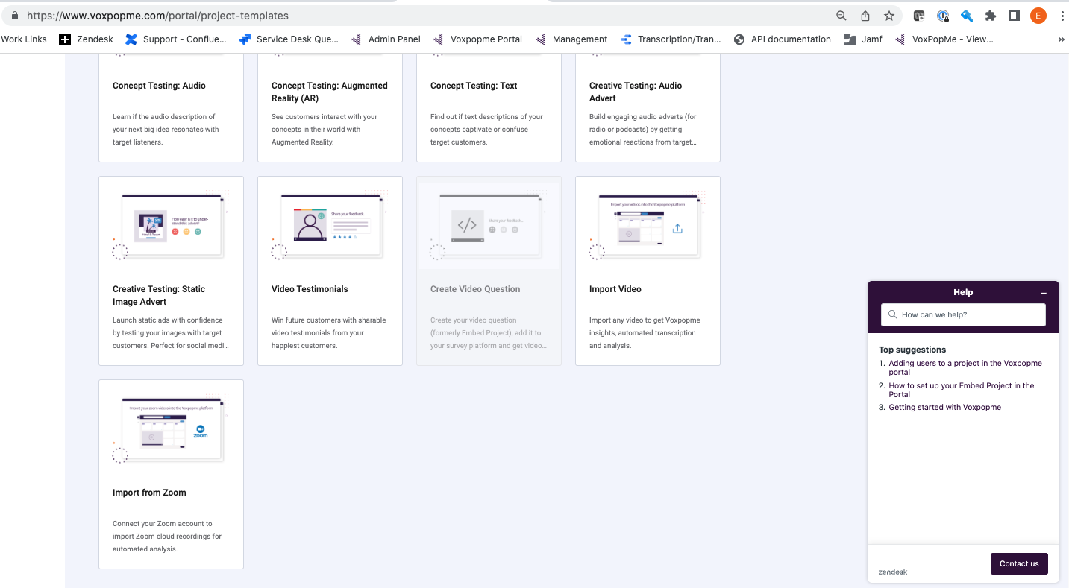Click the share page icon in address bar
The width and height of the screenshot is (1069, 588).
[865, 16]
